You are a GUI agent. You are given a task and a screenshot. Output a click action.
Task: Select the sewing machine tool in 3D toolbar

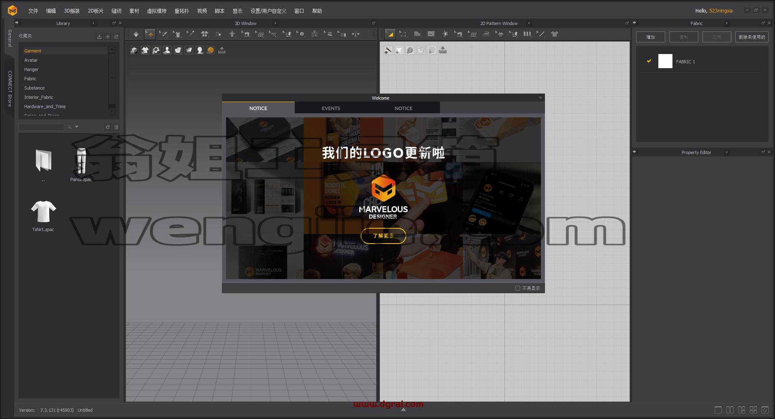(246, 34)
